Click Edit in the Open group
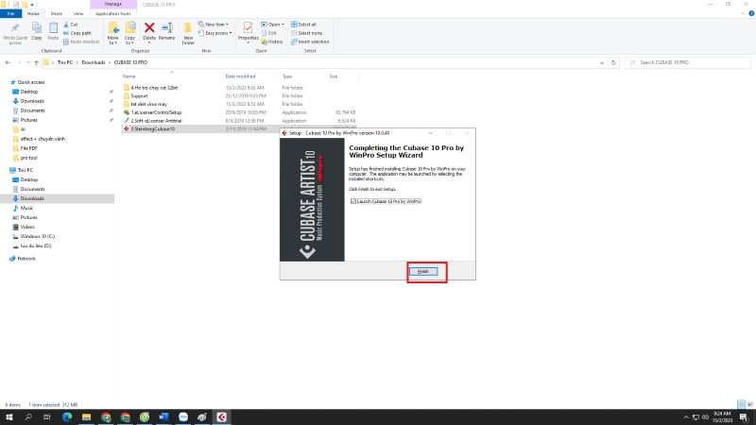Screen dimensions: 756x425 click(269, 33)
